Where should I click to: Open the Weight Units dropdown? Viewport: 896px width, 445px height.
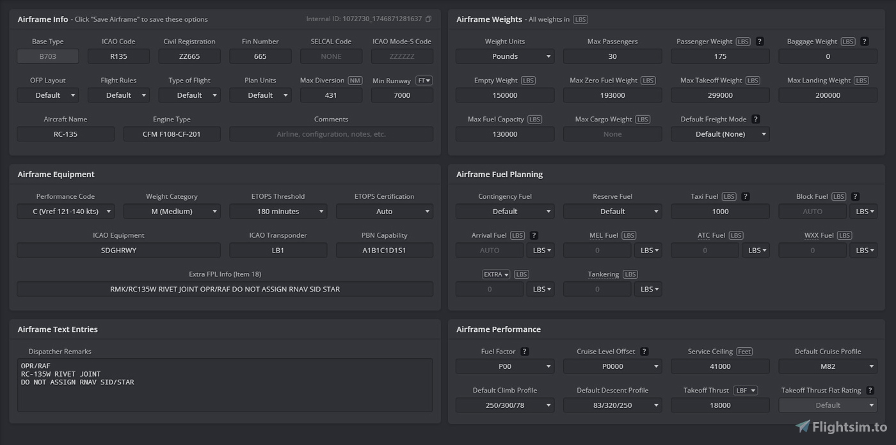tap(504, 56)
